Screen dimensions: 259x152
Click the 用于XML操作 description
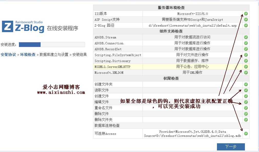(x=192, y=73)
